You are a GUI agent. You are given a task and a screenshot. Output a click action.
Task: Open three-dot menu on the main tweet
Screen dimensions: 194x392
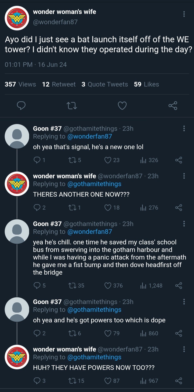(184, 14)
